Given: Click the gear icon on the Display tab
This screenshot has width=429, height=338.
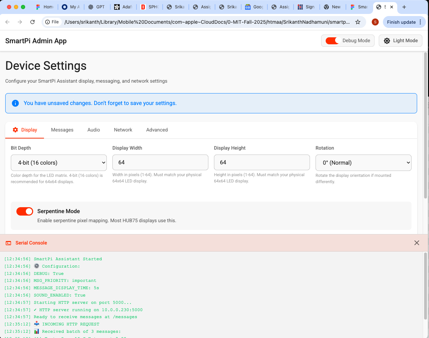Looking at the screenshot, I should tap(15, 129).
